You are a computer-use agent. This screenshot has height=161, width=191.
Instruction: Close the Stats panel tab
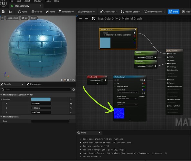point(100,132)
